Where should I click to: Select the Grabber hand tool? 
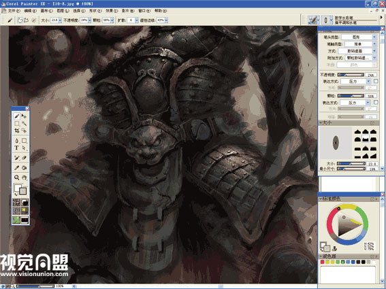(x=24, y=177)
